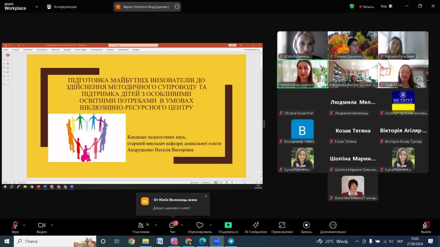Open Приложения apps icon
Screen dimensions: 440x247
(282, 225)
